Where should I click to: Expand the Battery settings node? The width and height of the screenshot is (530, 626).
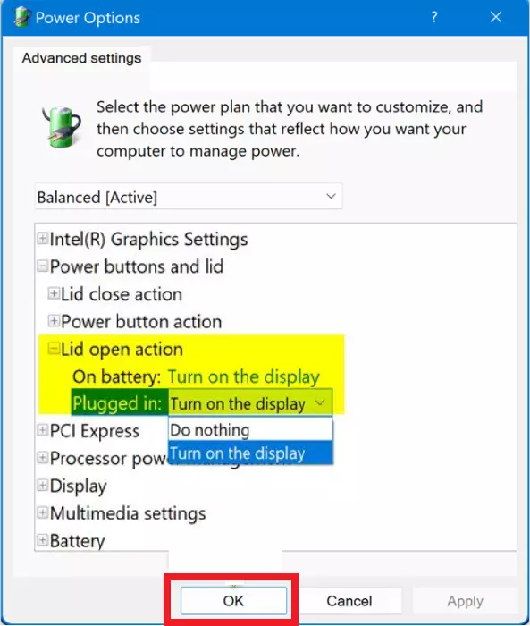[42, 540]
